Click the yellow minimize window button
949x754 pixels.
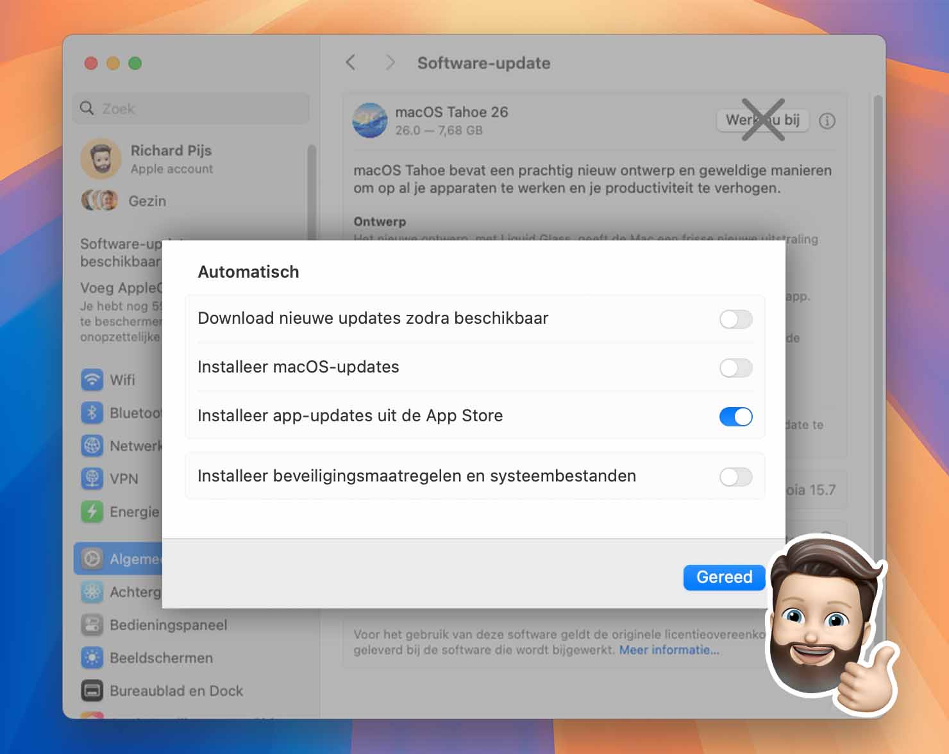coord(113,63)
